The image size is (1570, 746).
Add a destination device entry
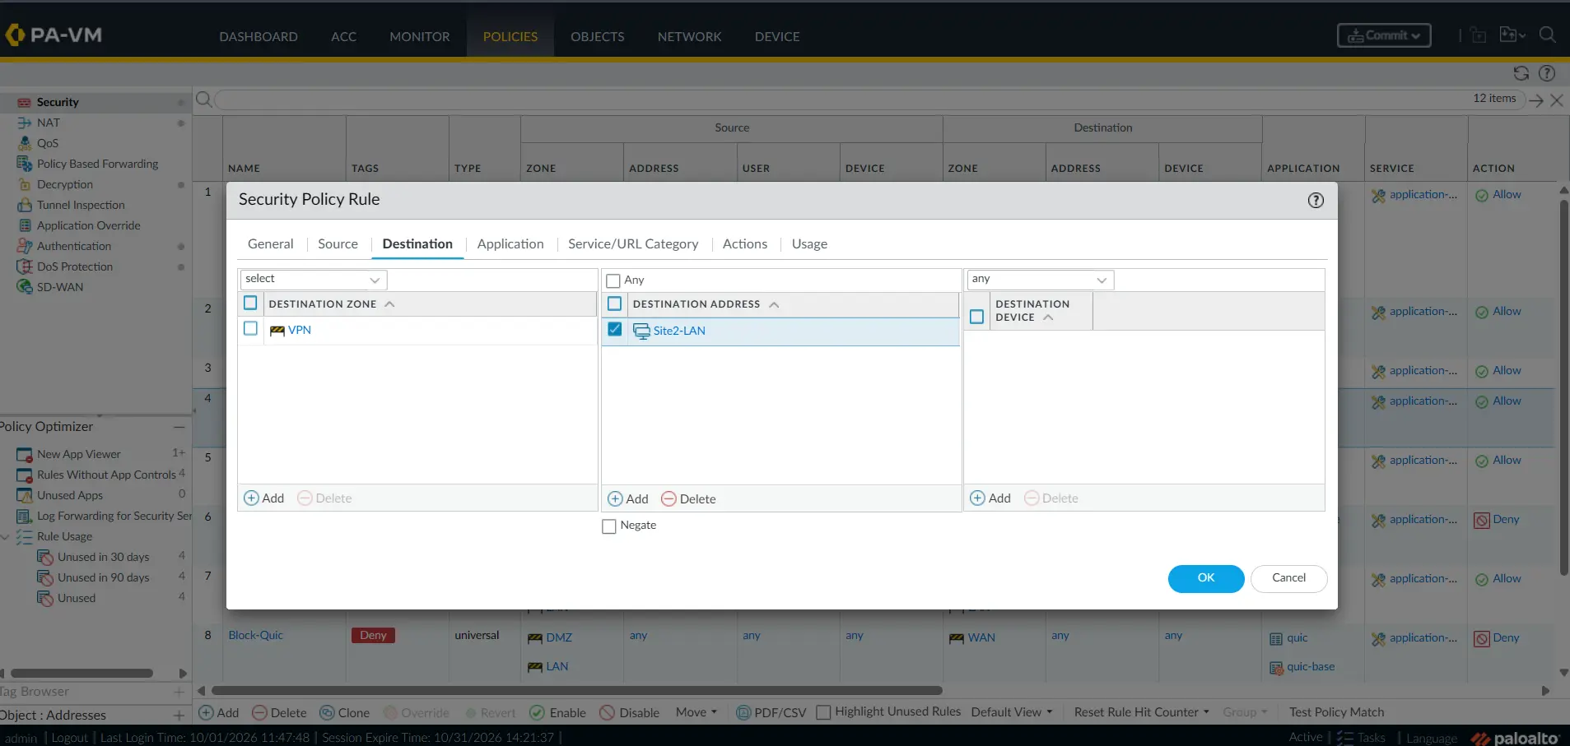tap(990, 498)
